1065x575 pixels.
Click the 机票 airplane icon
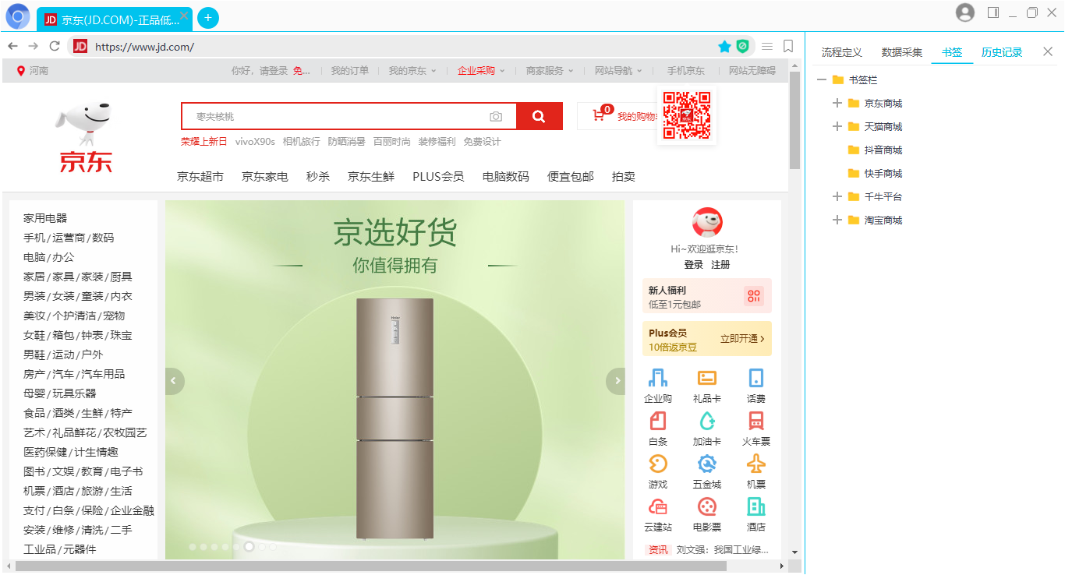click(755, 464)
